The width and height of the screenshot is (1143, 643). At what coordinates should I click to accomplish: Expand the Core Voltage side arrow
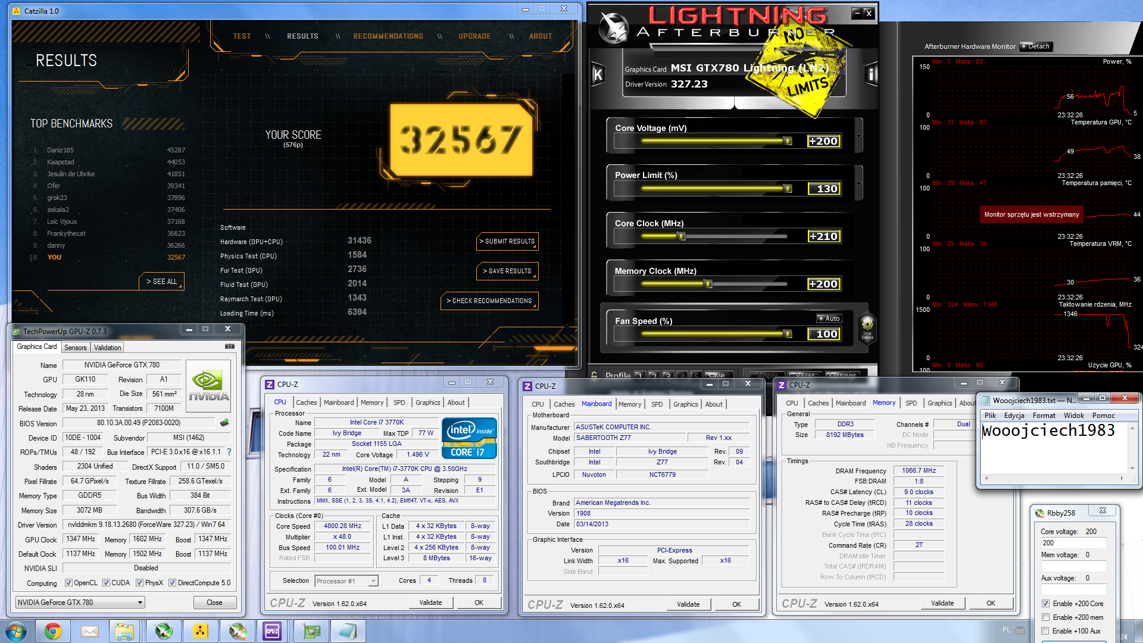(x=858, y=136)
